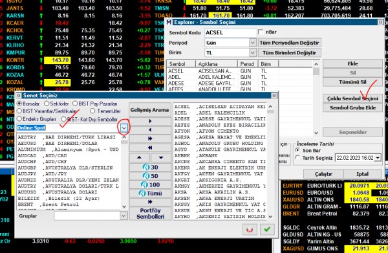Select the top 30 symbols button
The height and width of the screenshot is (253, 388).
point(150,168)
